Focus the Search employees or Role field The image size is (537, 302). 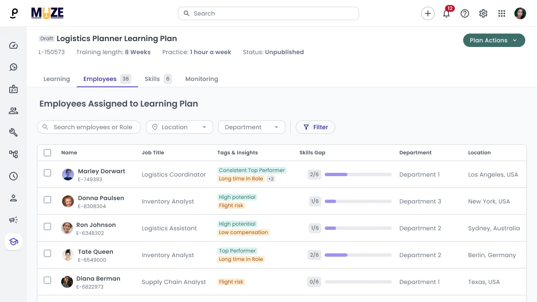(89, 127)
